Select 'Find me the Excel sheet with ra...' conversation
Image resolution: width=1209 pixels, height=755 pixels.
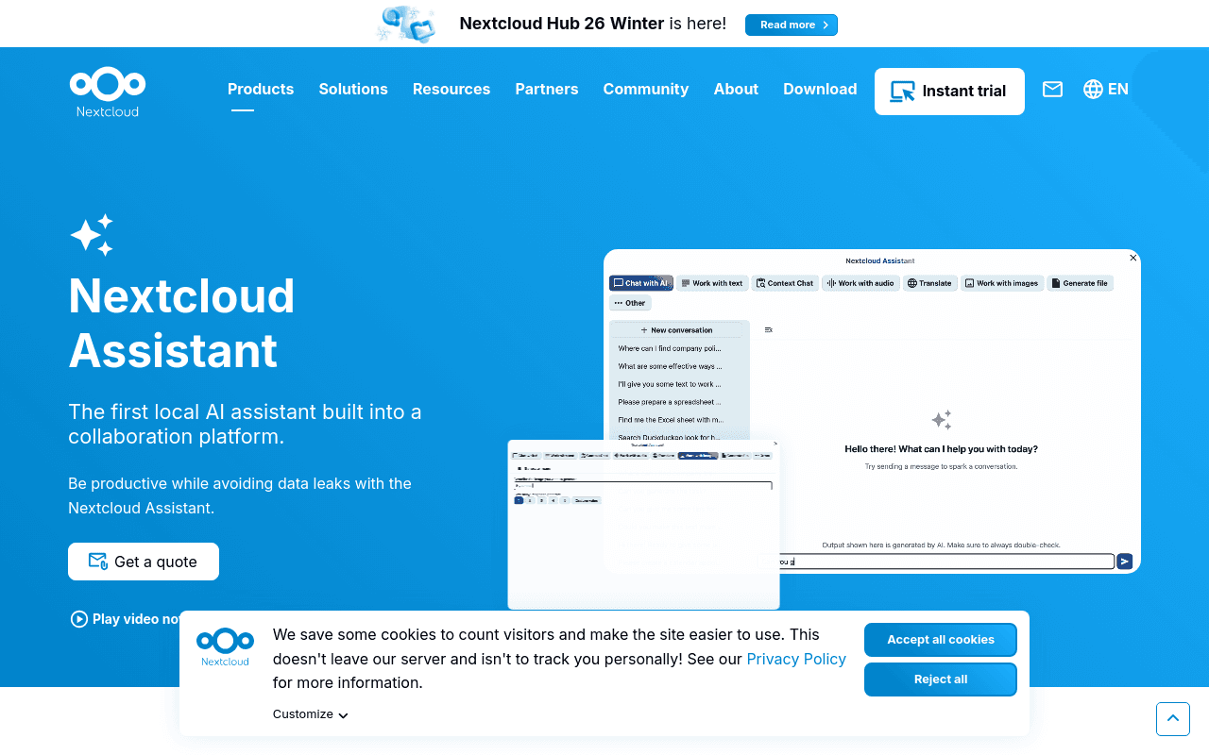coord(670,420)
